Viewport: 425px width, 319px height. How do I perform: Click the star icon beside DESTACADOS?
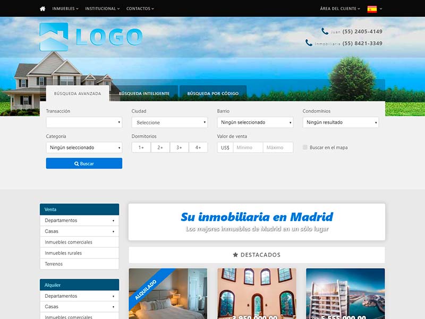coord(235,255)
